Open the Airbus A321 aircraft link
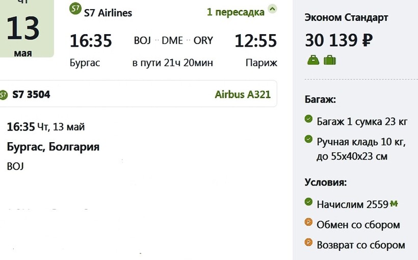Screen dimensions: 418x260 (243, 94)
